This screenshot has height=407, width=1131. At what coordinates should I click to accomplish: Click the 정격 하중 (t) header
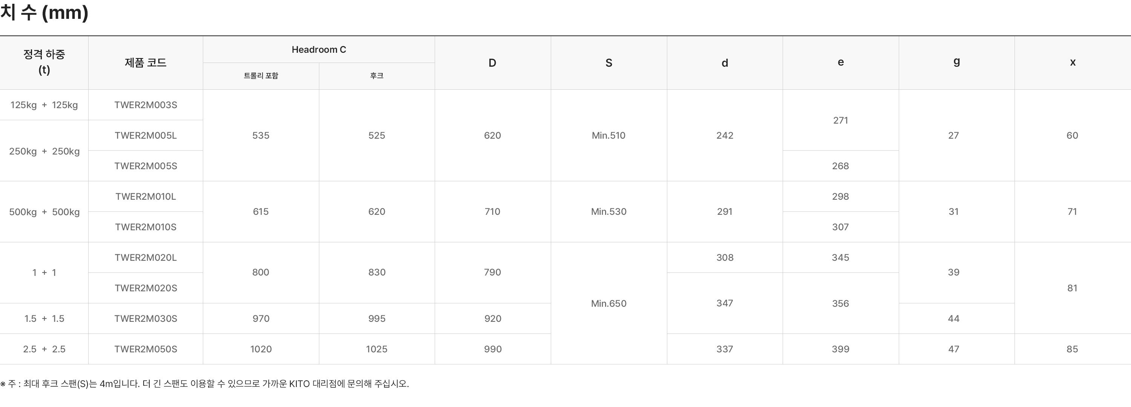(44, 62)
